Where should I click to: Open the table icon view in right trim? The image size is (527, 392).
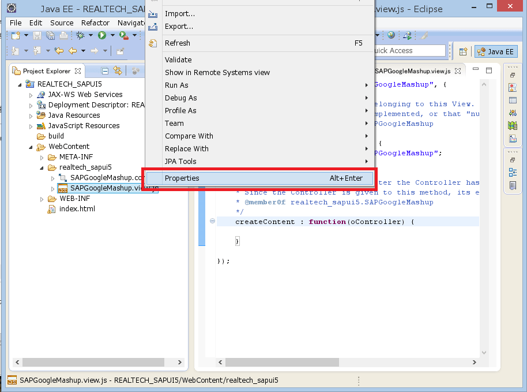pyautogui.click(x=513, y=100)
